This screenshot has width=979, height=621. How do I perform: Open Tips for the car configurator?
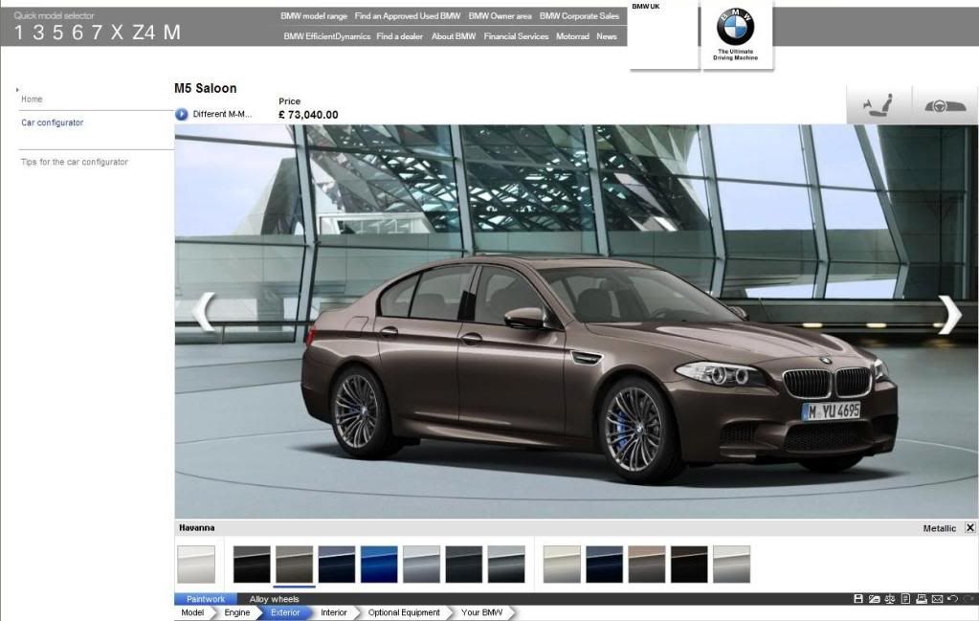(75, 162)
